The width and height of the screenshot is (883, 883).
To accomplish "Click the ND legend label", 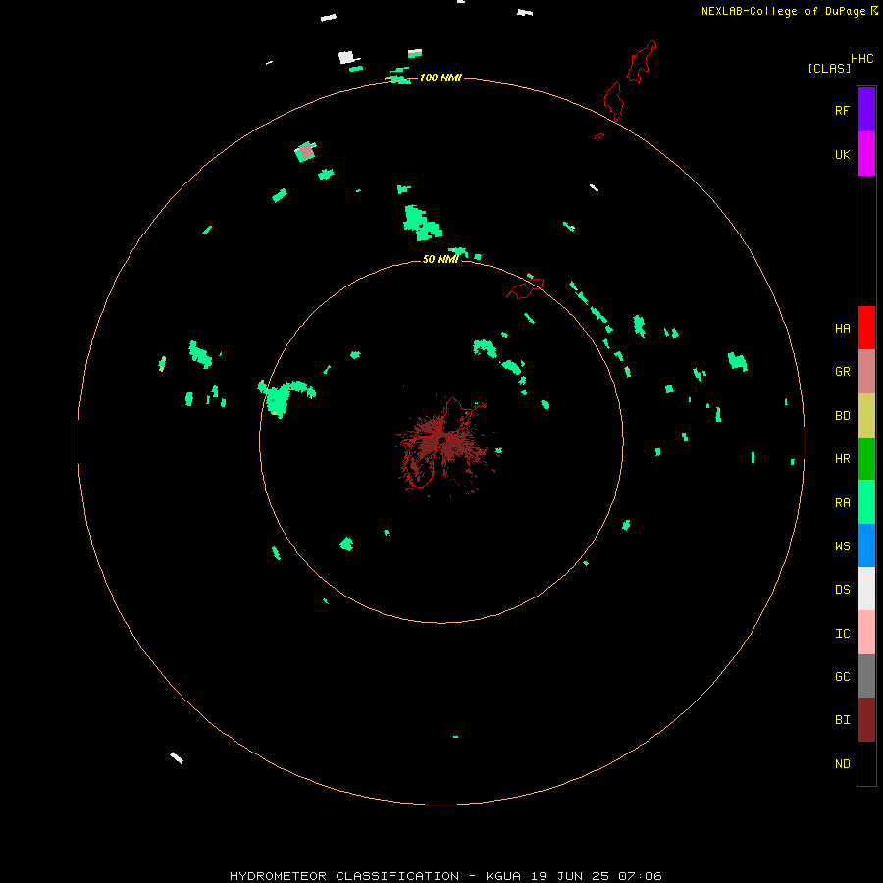I will tap(842, 764).
